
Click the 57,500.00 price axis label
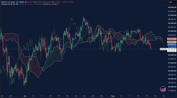[x=172, y=91]
